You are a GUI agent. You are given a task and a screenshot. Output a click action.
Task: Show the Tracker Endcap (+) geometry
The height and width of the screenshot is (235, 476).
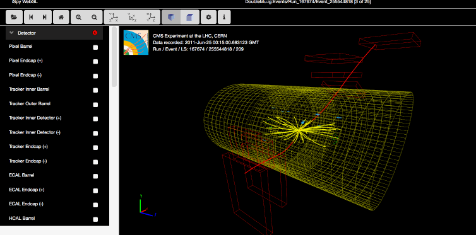tap(95, 147)
